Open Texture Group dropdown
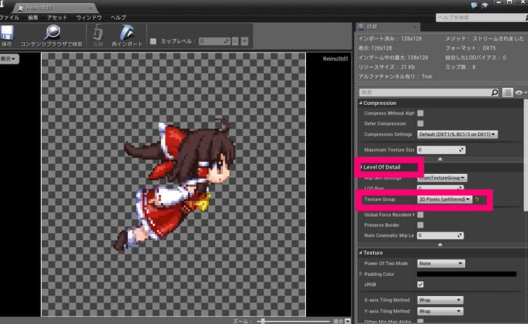This screenshot has width=528, height=324. [x=445, y=200]
